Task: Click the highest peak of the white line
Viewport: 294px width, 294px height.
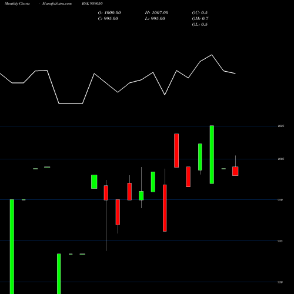Action: click(212, 55)
